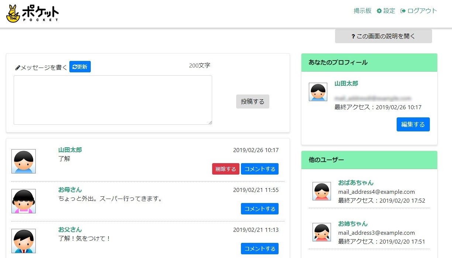Click the logout arrow icon beside ログアウト

coord(403,11)
